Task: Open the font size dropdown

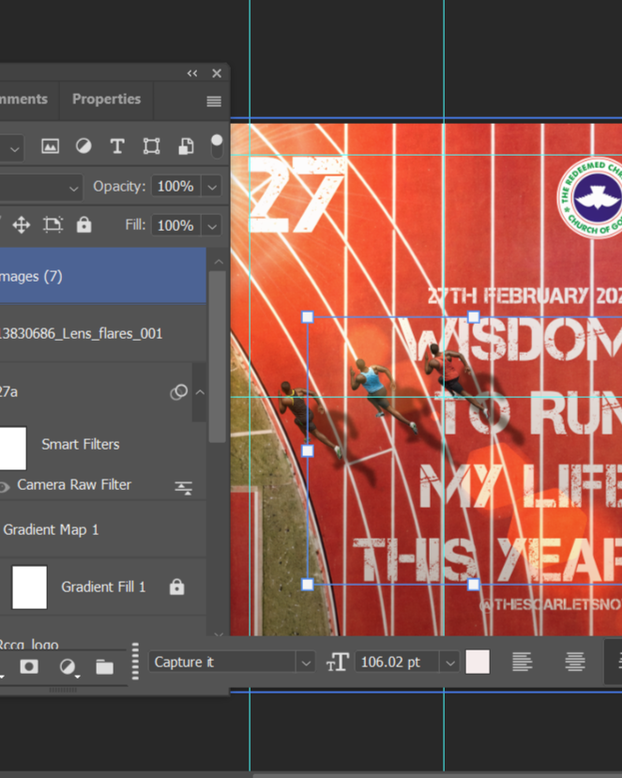Action: 449,663
